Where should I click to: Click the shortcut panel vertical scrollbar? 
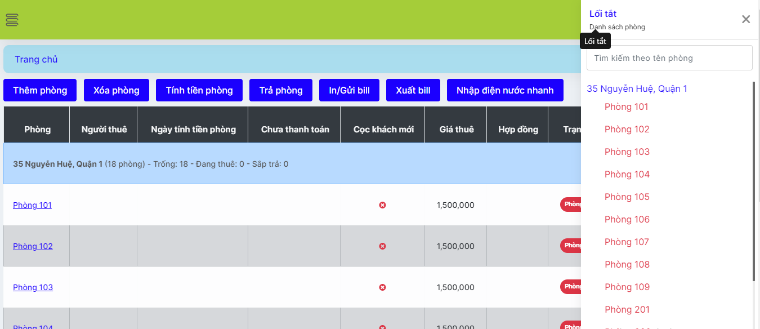tap(754, 181)
